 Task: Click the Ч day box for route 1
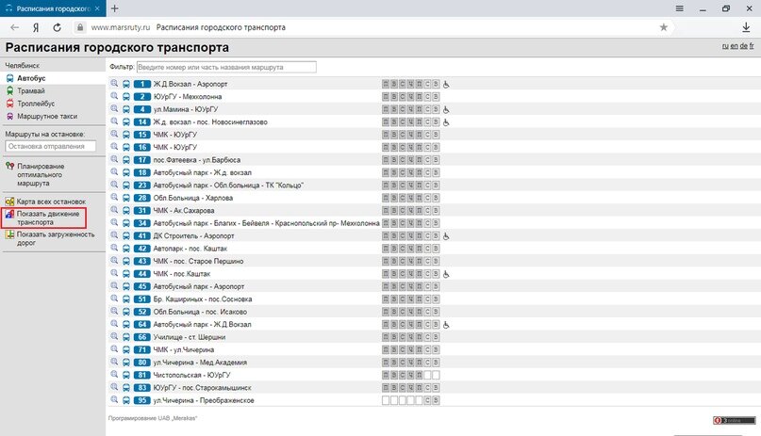(410, 85)
